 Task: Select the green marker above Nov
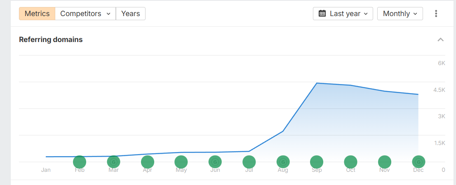(384, 162)
